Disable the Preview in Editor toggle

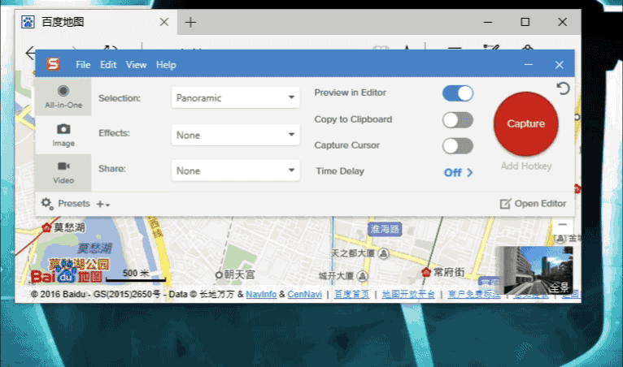click(458, 93)
